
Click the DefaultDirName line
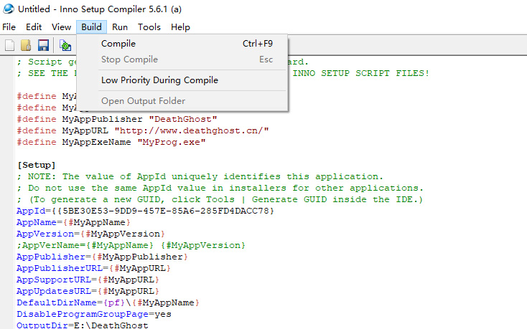[x=108, y=302]
